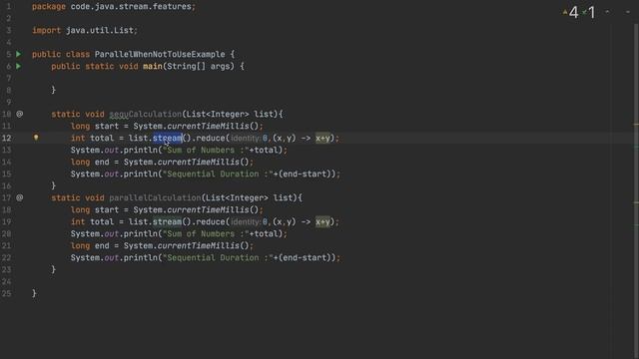639x359 pixels.
Task: Click the string "Sum of Numbers :" on line 20
Action: point(206,234)
